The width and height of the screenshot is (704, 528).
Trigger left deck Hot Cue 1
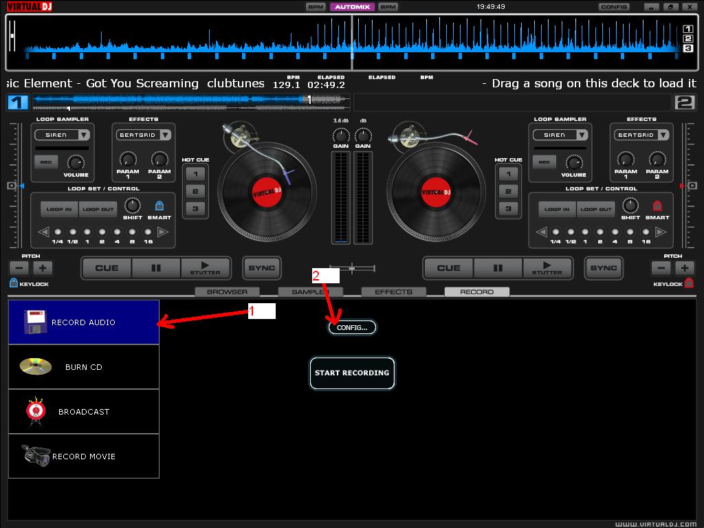[195, 174]
